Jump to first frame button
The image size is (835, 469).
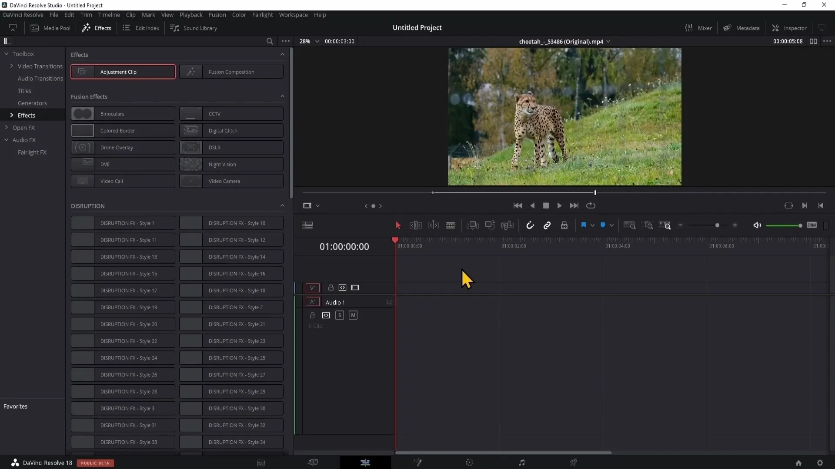(x=518, y=205)
